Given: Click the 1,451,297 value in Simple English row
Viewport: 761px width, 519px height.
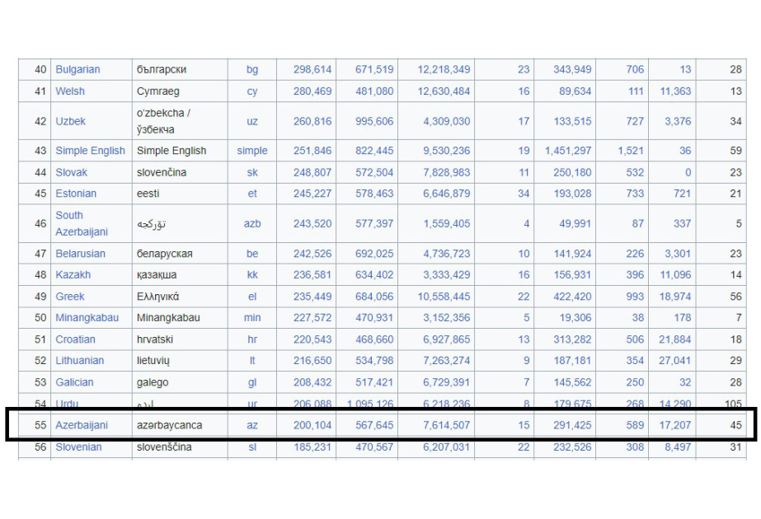Looking at the screenshot, I should tap(568, 151).
